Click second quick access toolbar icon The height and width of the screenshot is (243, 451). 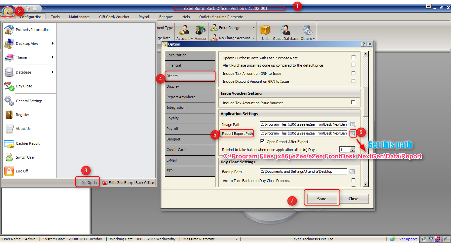coord(28,8)
